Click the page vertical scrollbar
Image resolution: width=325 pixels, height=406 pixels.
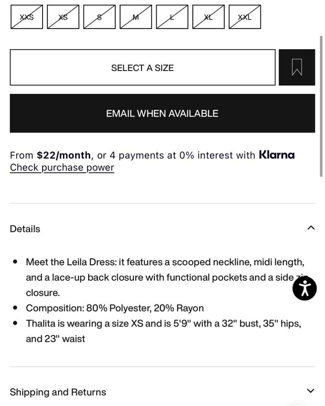click(321, 106)
